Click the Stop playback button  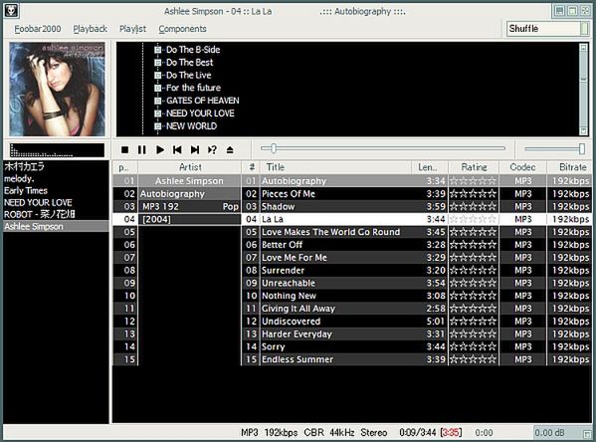coord(124,150)
